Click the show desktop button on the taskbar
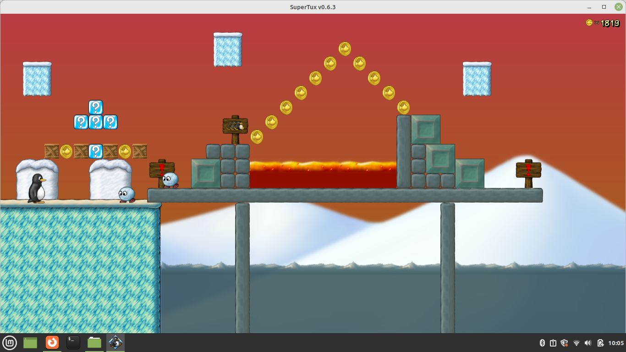 30,342
